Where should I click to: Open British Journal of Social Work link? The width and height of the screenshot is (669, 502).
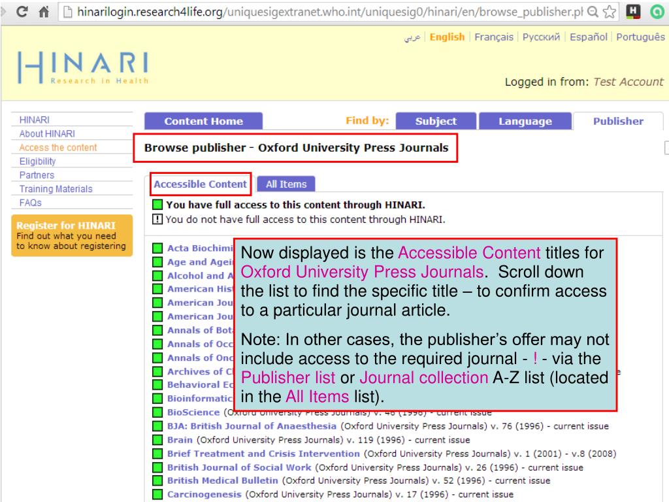pos(239,467)
